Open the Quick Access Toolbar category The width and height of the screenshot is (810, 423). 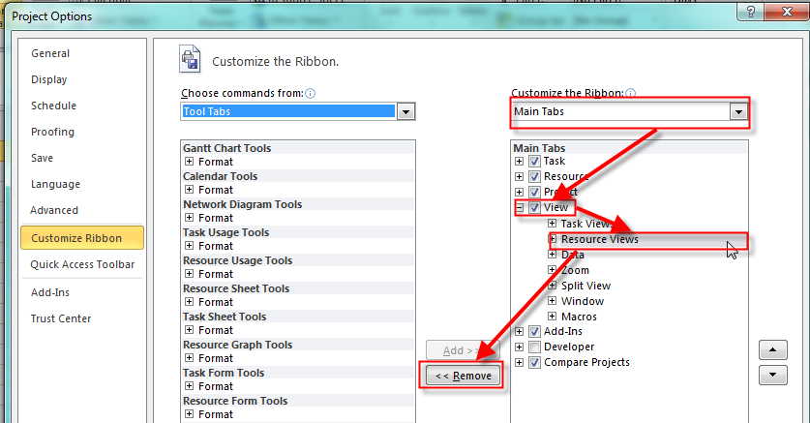tap(82, 264)
